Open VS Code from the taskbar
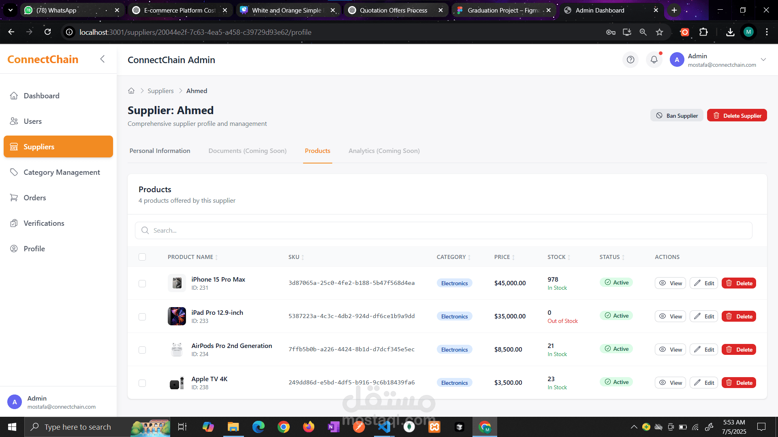This screenshot has width=778, height=437. pyautogui.click(x=383, y=427)
